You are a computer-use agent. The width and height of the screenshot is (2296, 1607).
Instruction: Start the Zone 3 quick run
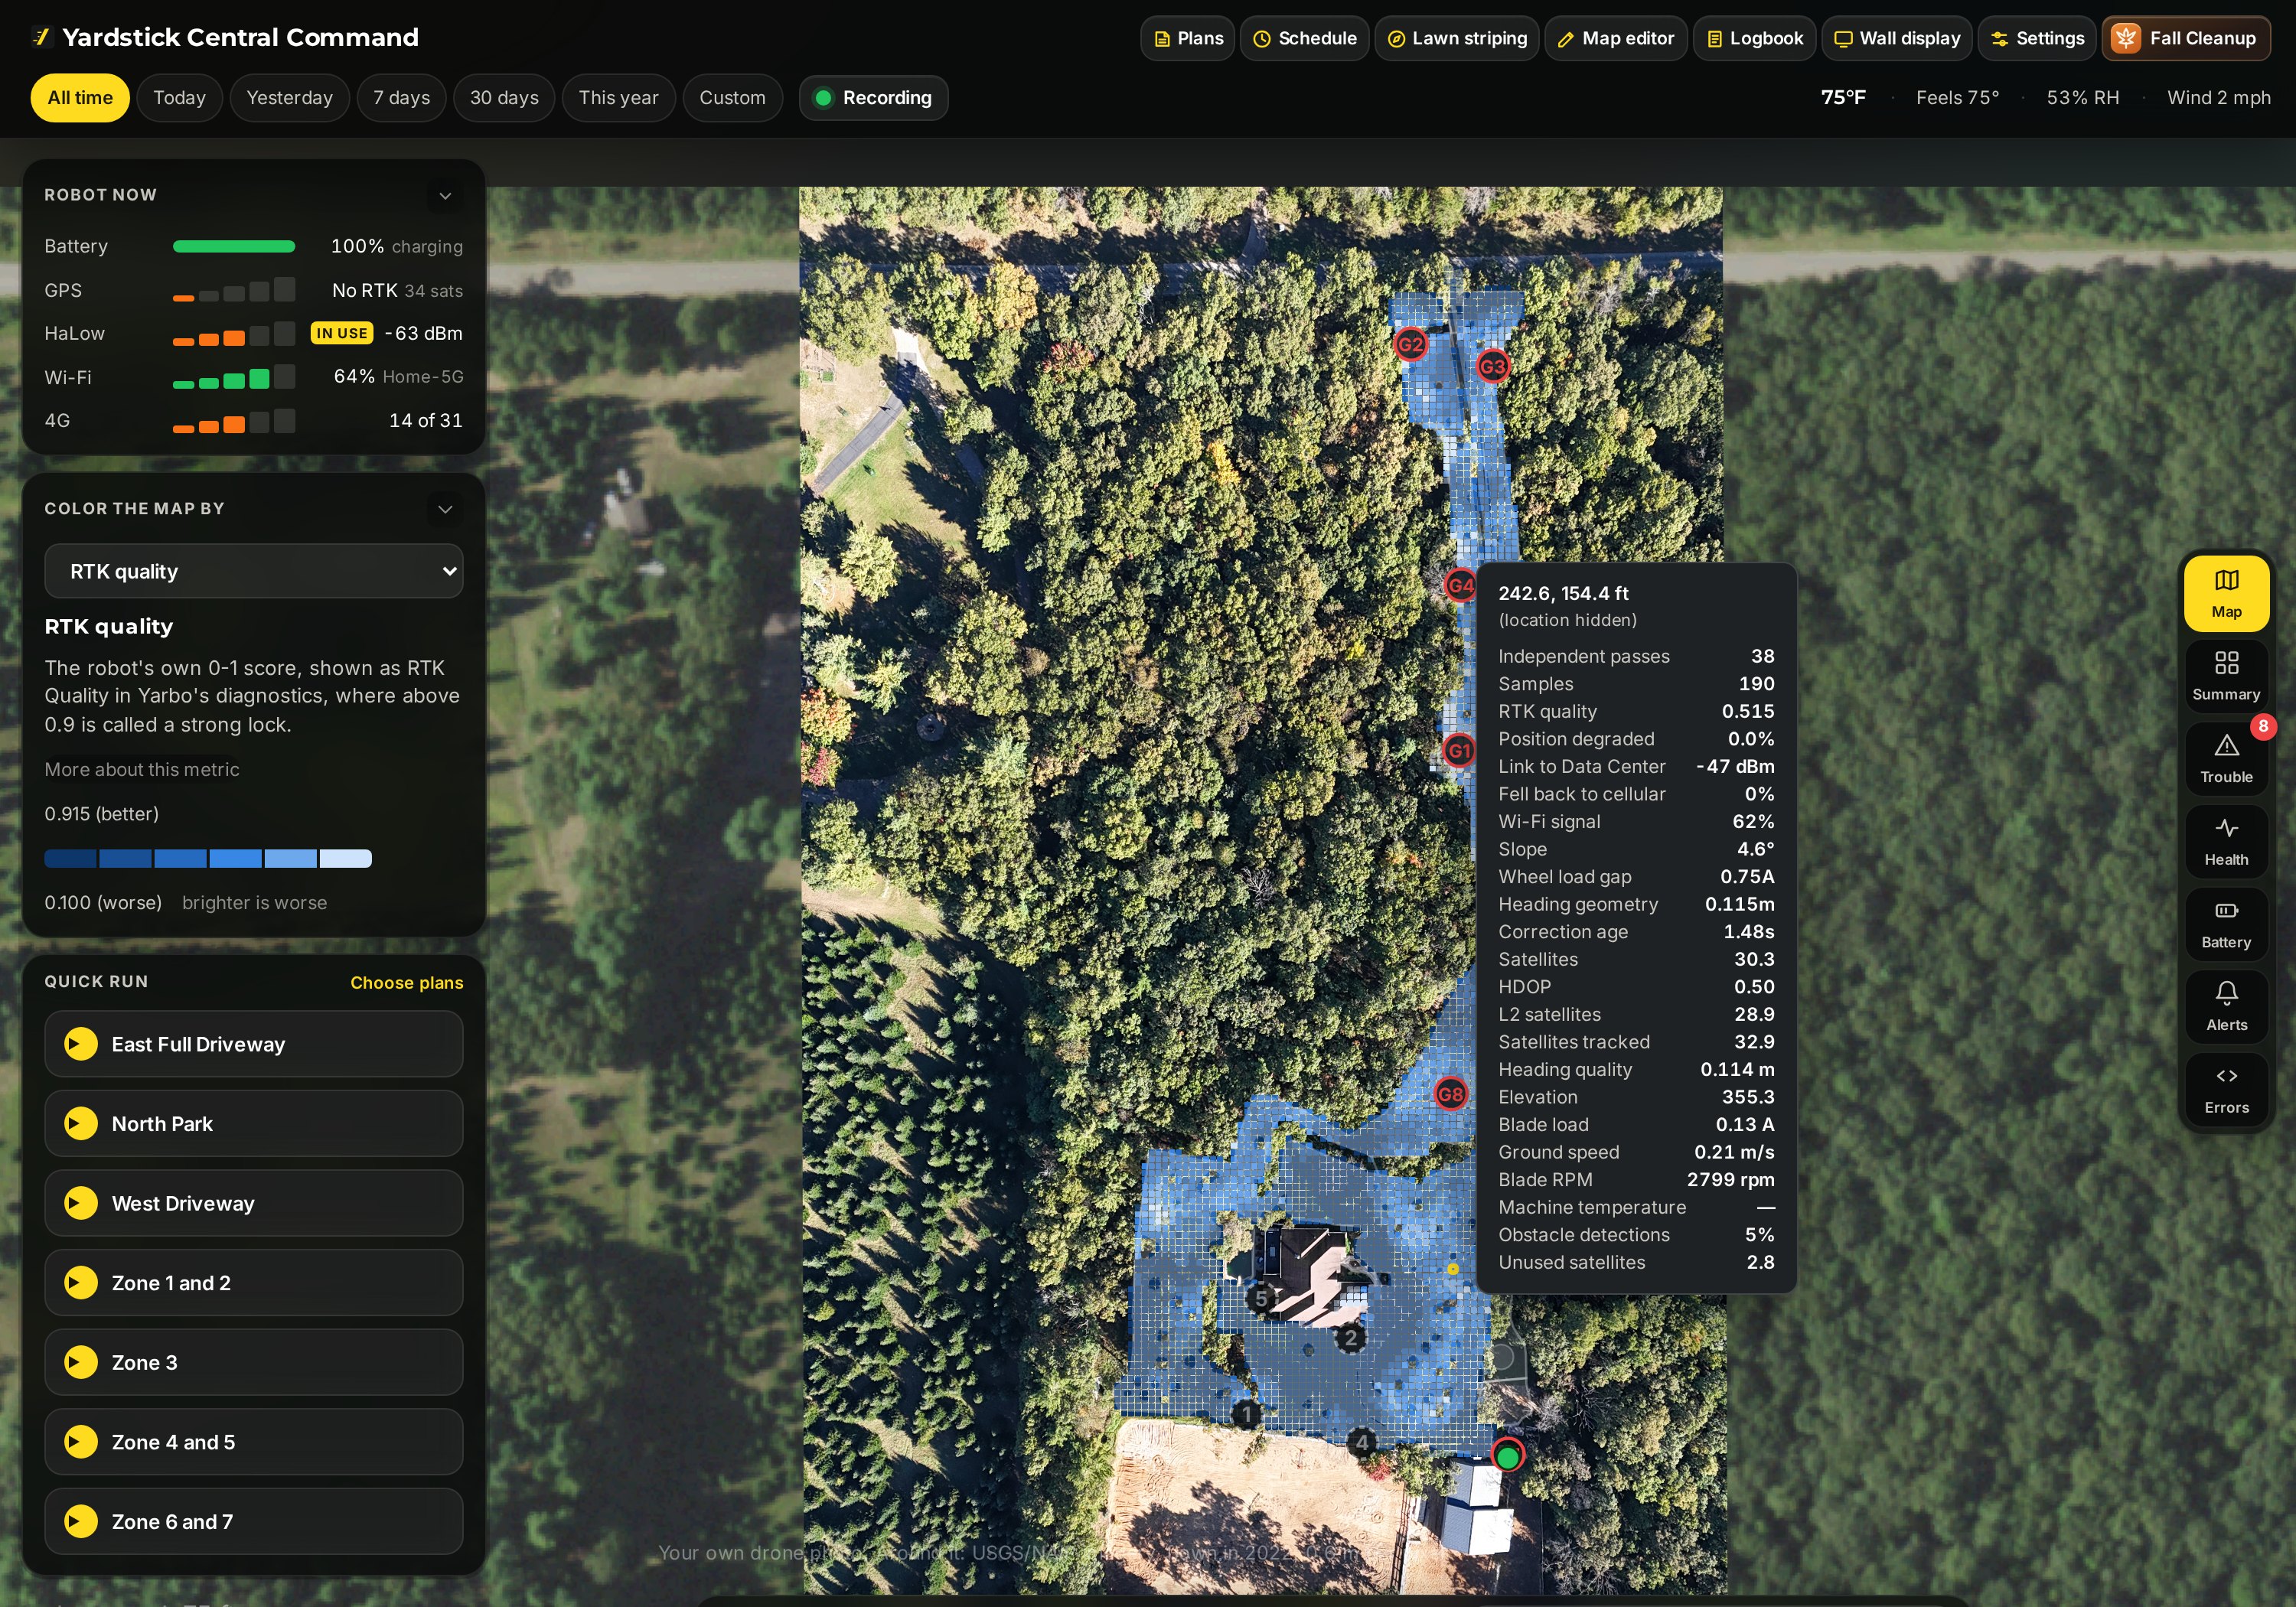[81, 1362]
